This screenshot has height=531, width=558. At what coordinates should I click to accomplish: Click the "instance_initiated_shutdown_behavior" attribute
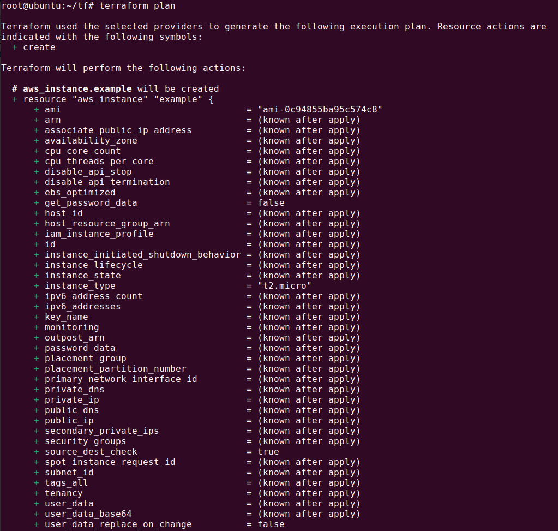coord(142,255)
